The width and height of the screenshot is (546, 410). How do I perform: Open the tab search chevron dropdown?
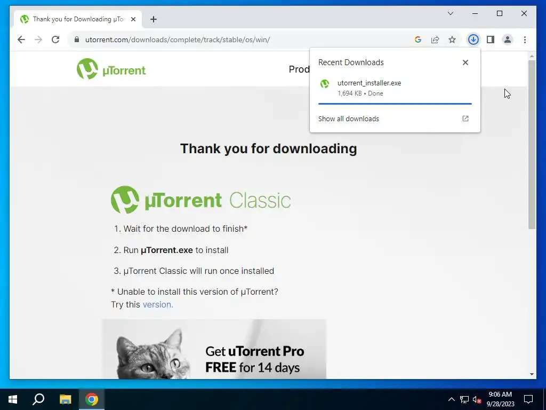[x=450, y=13]
